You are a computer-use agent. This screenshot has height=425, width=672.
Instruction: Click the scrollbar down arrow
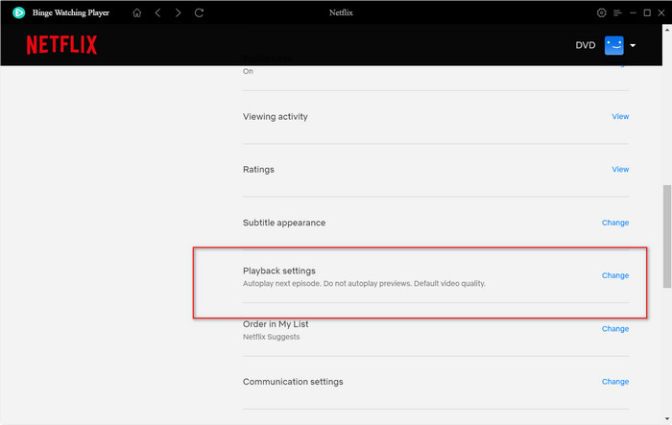point(667,419)
